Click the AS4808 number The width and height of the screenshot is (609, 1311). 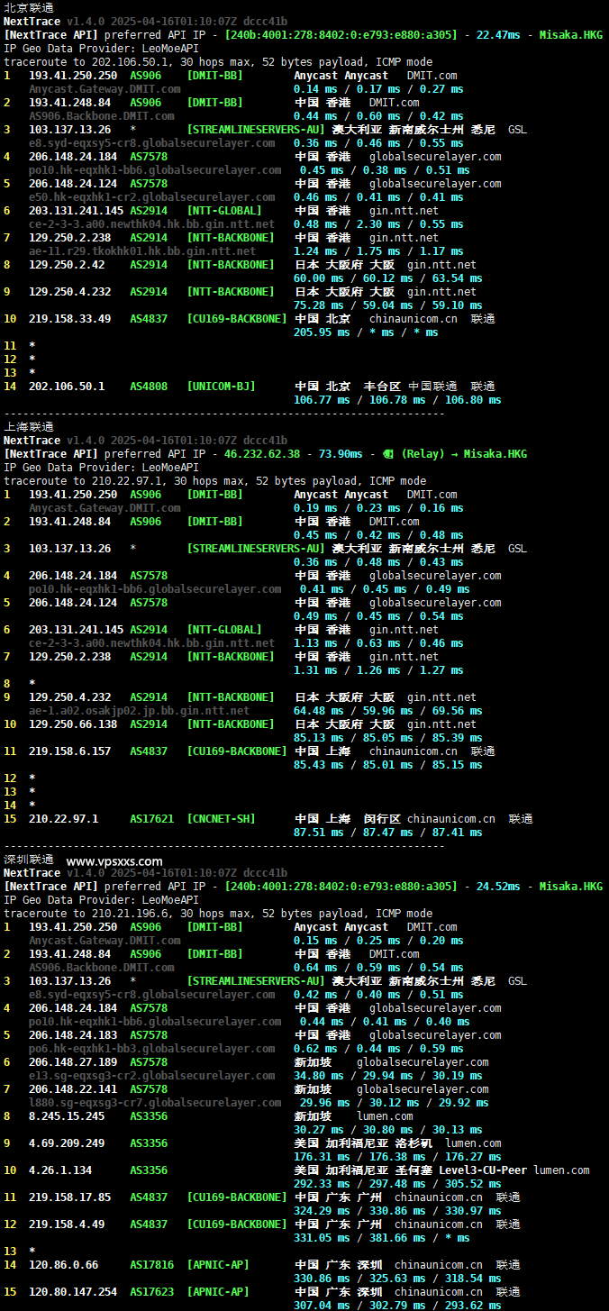pos(149,387)
